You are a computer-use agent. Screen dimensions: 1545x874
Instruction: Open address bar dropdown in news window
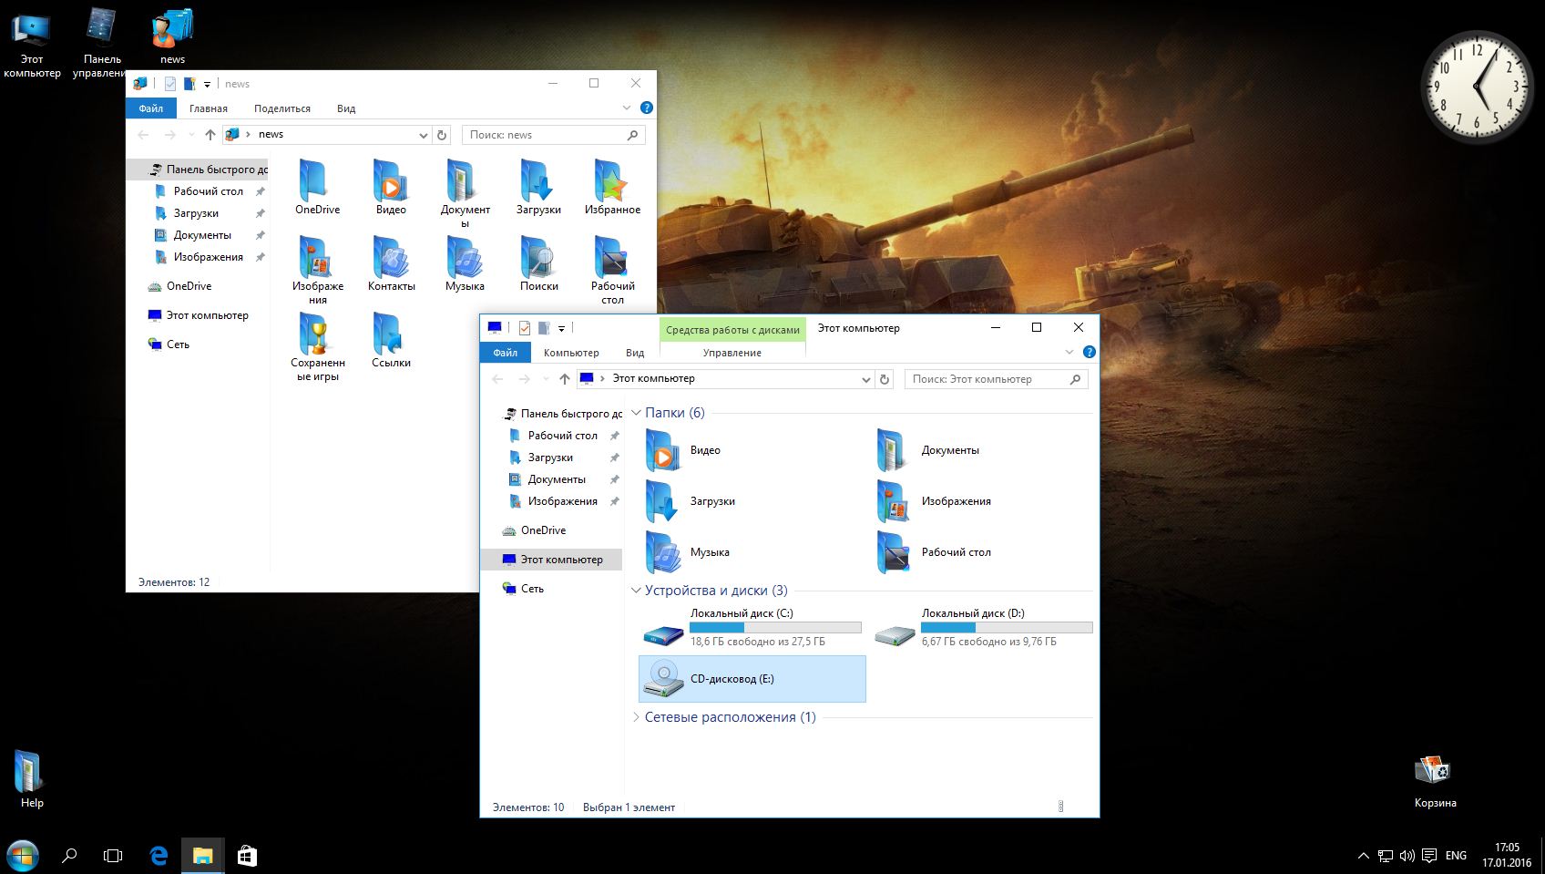point(424,135)
